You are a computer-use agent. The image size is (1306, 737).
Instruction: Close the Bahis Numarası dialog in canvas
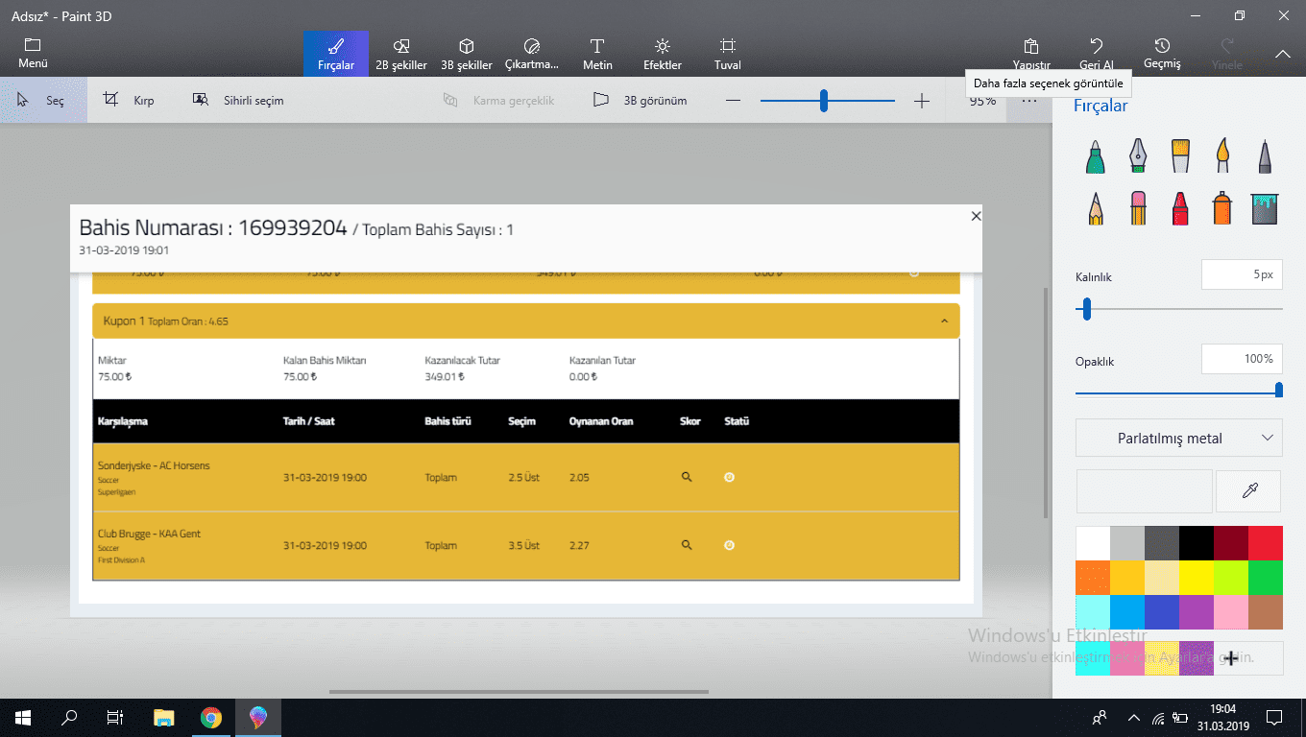click(976, 216)
